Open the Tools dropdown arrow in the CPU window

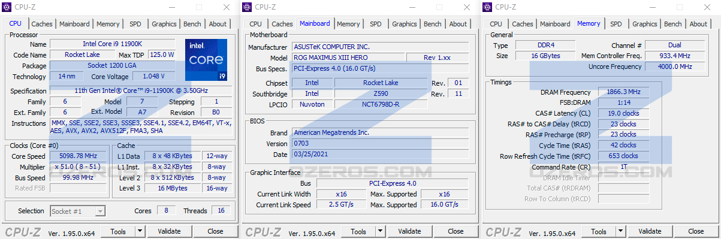pyautogui.click(x=140, y=231)
